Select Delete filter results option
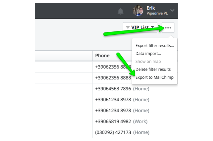 [x=153, y=69]
